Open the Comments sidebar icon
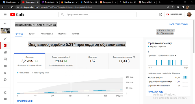Screen dimensions: 195x104 [5, 59]
